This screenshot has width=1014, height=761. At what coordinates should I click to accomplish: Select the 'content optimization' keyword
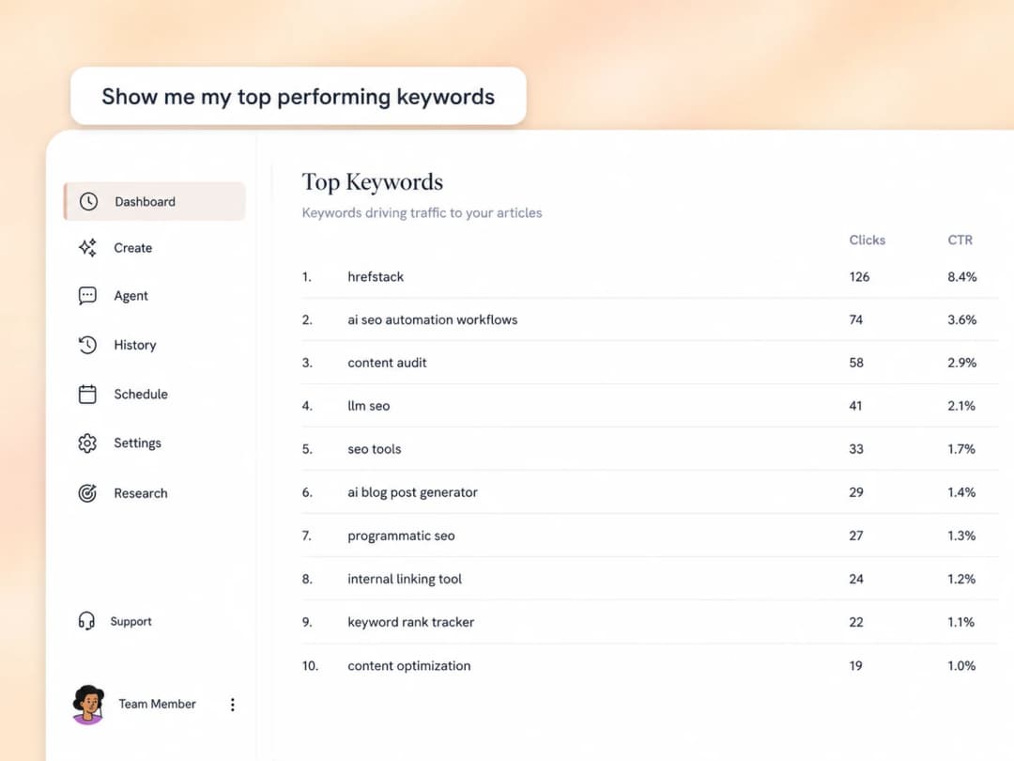409,666
